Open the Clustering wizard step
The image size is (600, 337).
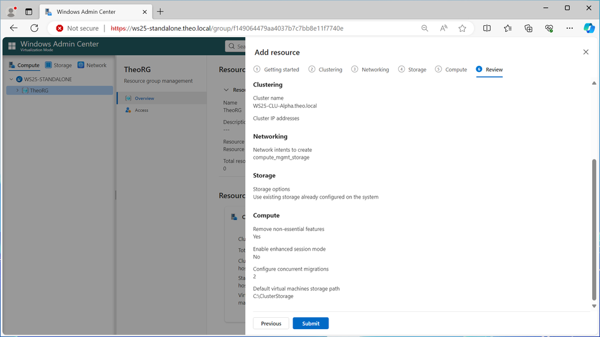click(326, 70)
